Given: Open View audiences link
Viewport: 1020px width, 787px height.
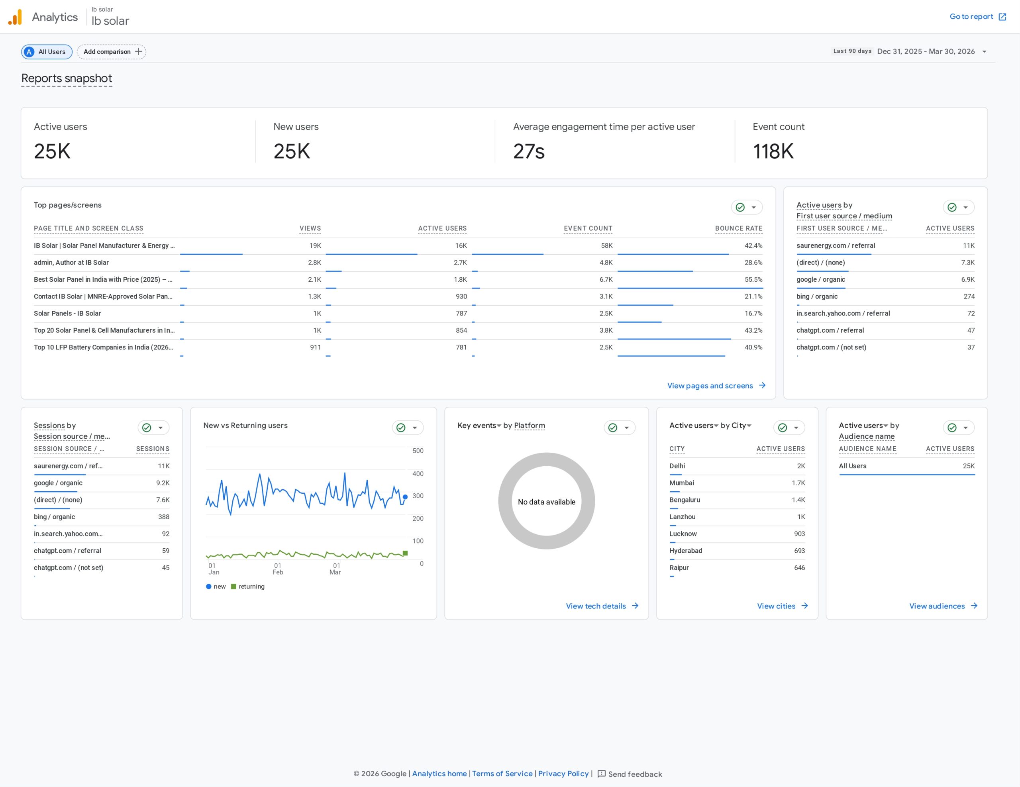Looking at the screenshot, I should tap(943, 606).
